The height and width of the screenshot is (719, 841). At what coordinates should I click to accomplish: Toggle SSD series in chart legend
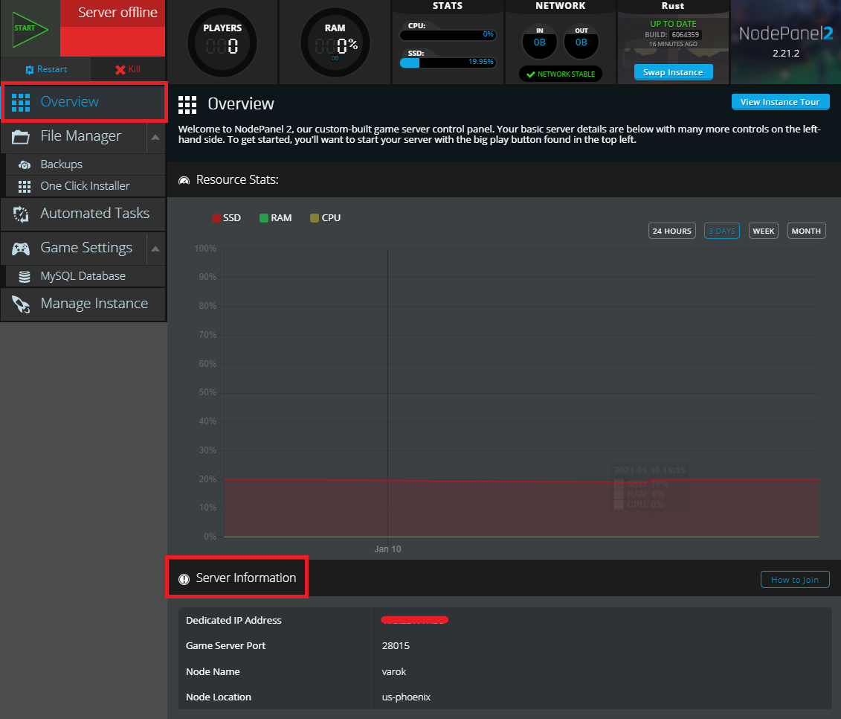tap(226, 218)
